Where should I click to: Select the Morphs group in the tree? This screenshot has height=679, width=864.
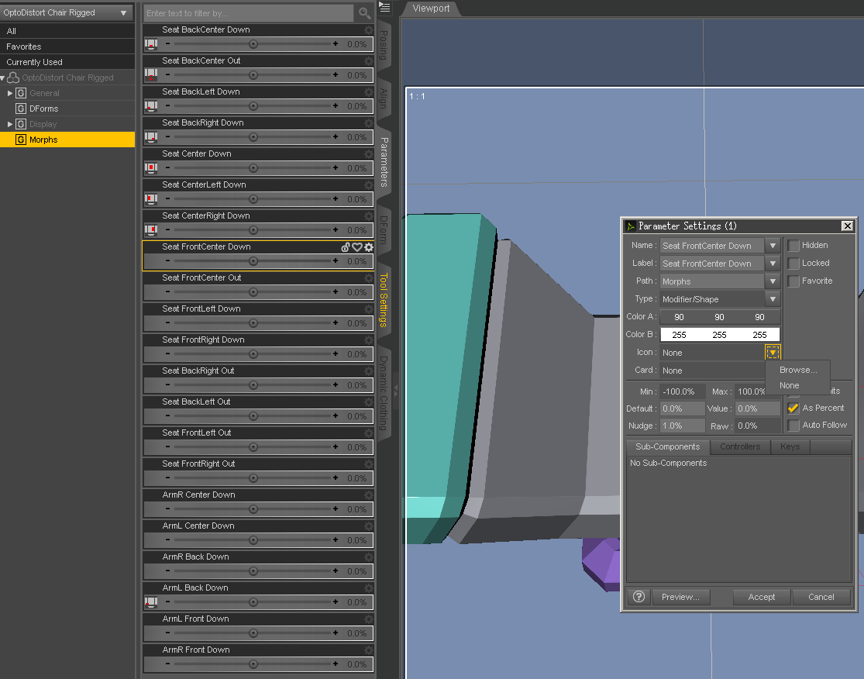67,140
